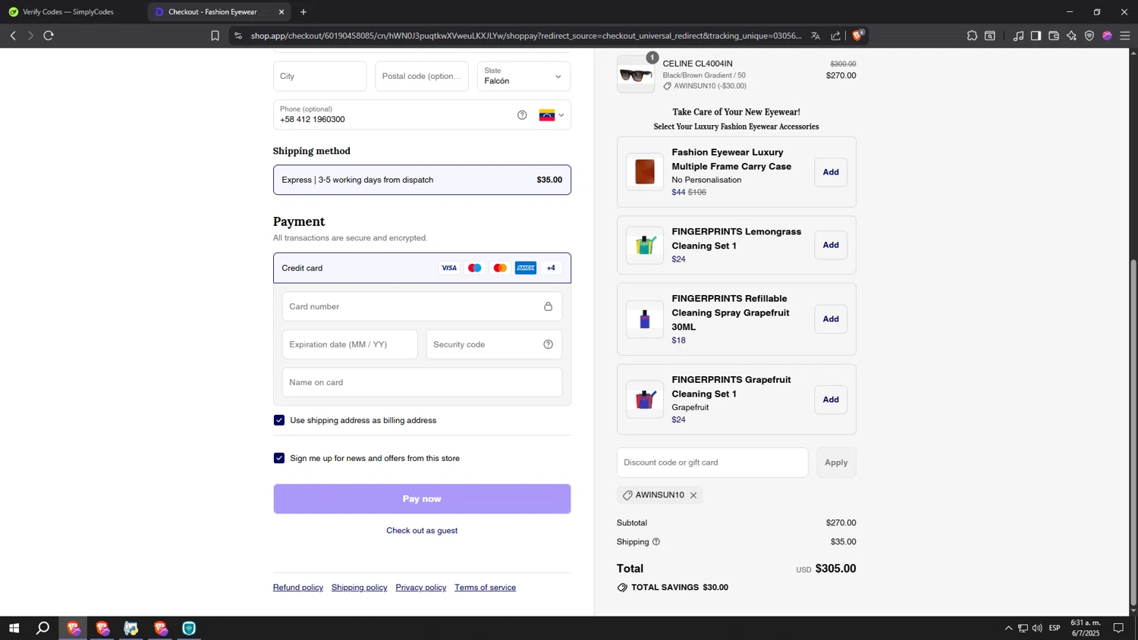Click CELINE sunglasses product thumbnail
1138x640 pixels.
pos(636,74)
